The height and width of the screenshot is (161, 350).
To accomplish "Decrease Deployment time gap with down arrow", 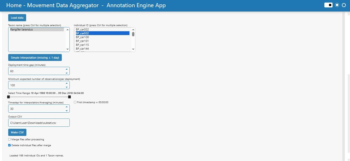I will 67,73.
